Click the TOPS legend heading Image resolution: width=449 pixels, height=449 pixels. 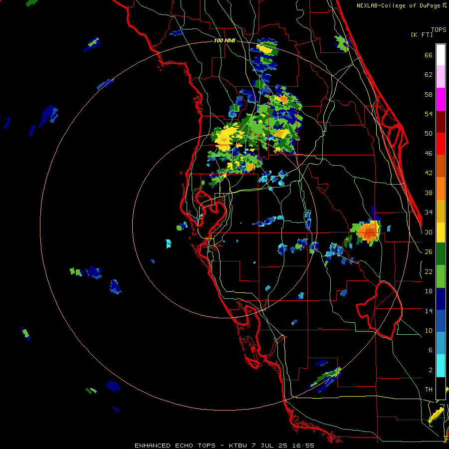(439, 30)
